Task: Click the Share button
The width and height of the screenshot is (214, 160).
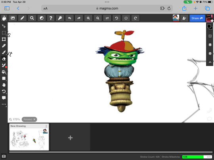Action: tap(197, 18)
